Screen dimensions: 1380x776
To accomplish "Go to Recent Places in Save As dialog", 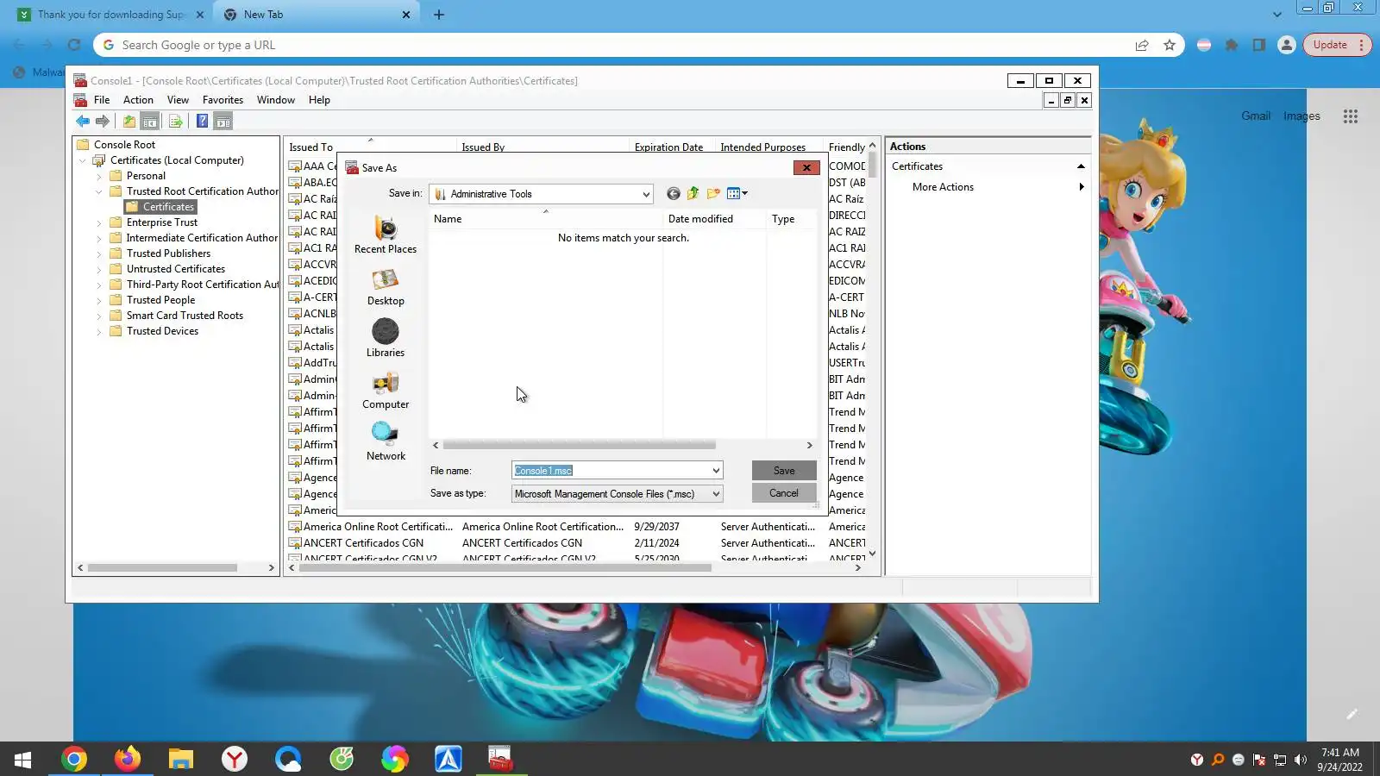I will pos(386,235).
